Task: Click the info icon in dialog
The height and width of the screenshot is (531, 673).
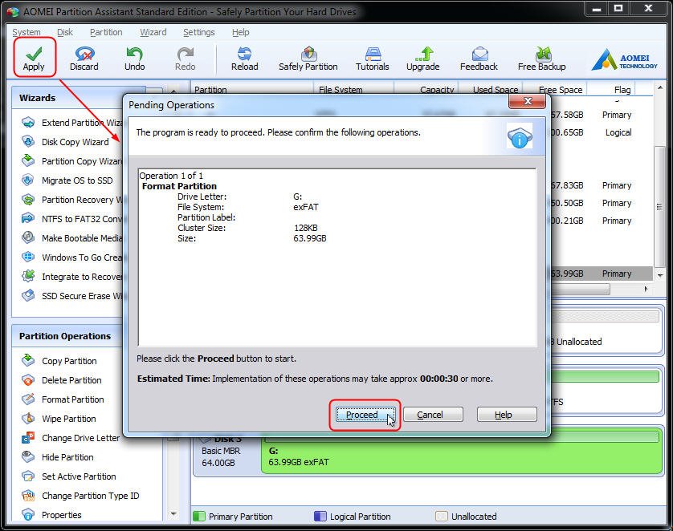Action: click(x=520, y=136)
